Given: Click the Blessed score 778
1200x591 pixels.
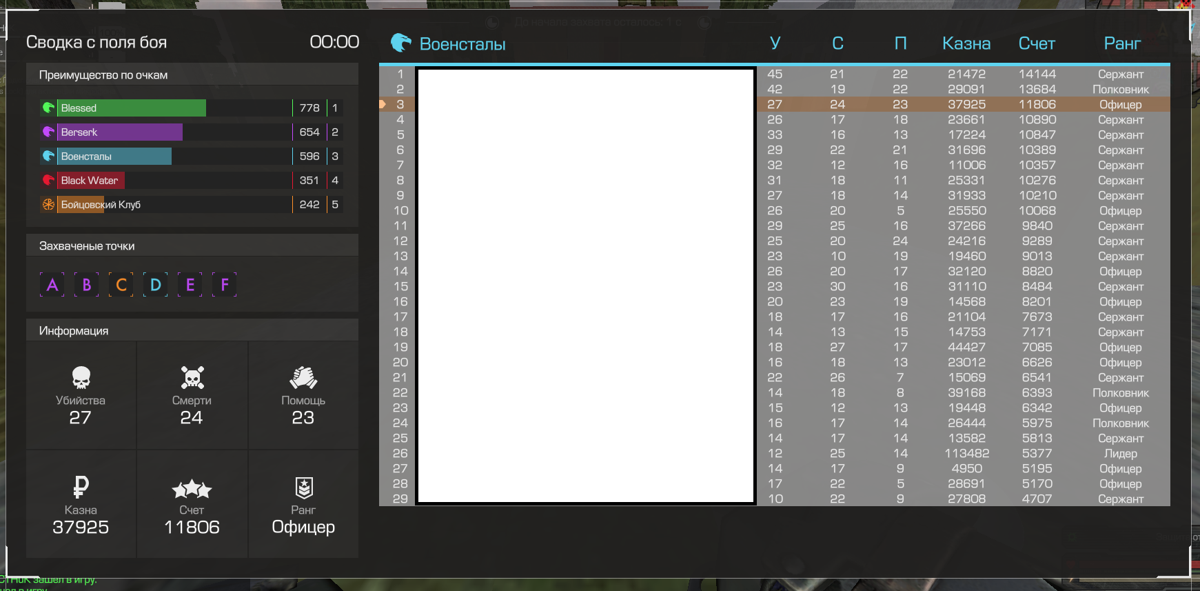Looking at the screenshot, I should click(x=309, y=108).
